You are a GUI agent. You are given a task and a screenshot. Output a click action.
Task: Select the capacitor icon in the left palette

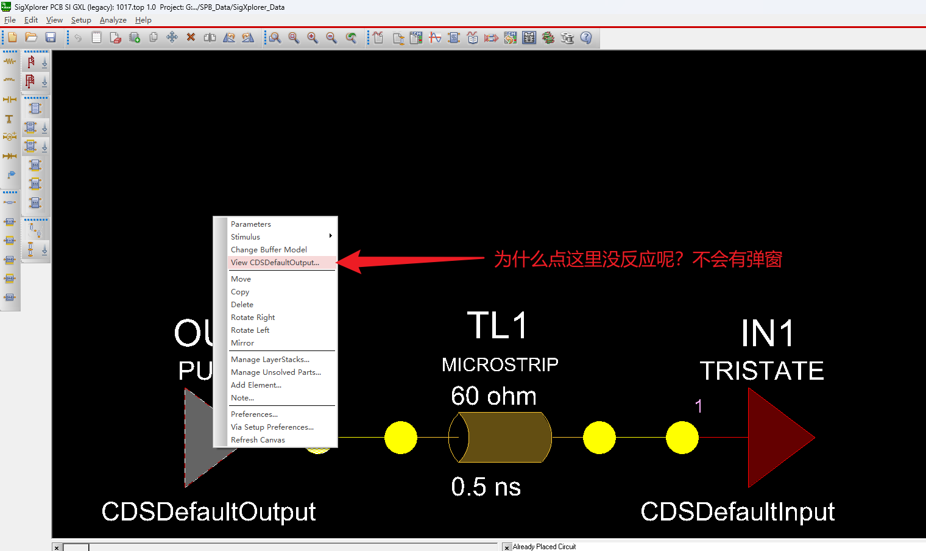click(10, 99)
